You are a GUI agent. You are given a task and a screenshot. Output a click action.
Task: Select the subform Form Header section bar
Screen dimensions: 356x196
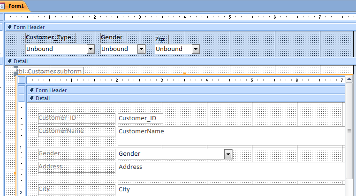(186, 90)
